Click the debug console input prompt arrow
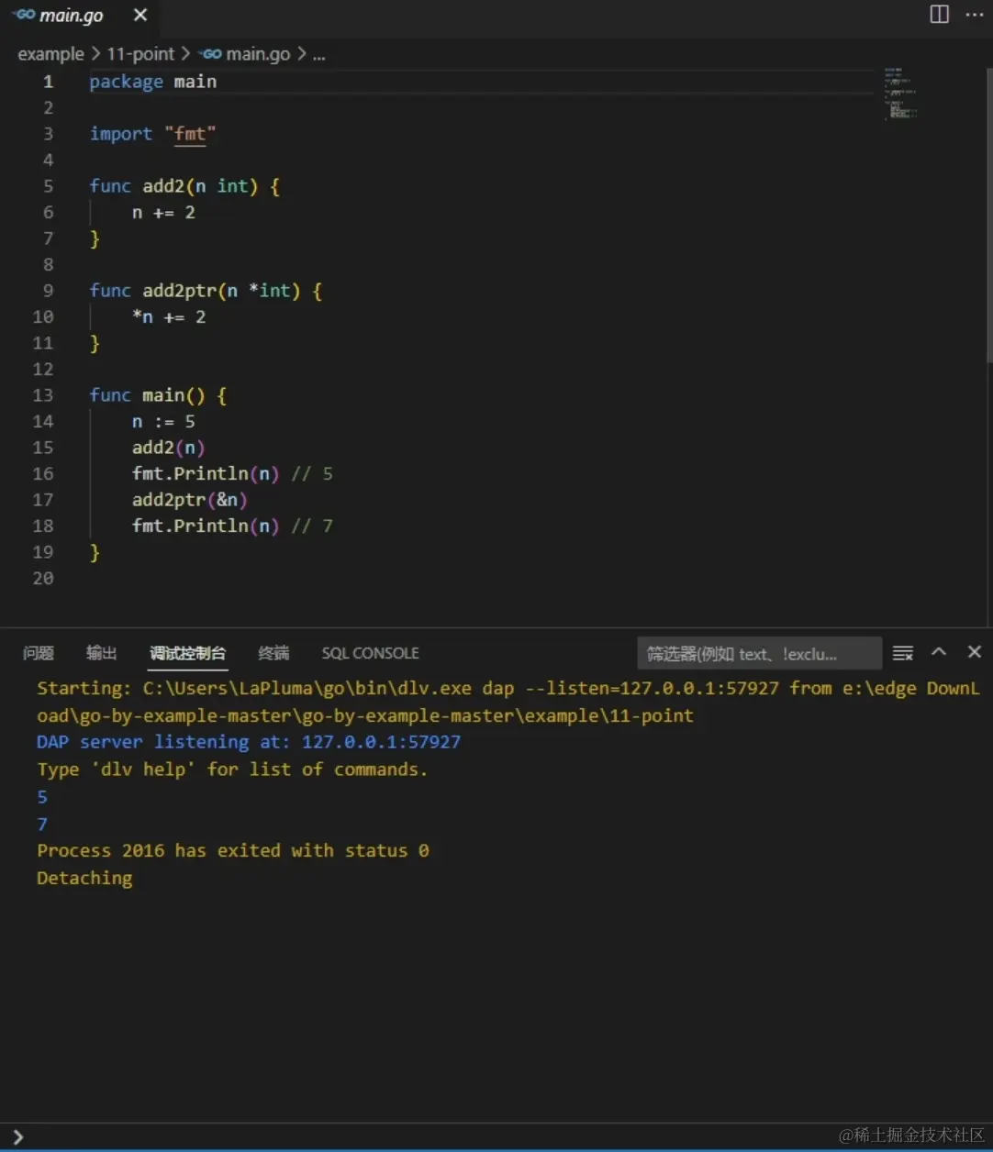993x1152 pixels. pos(17,1137)
